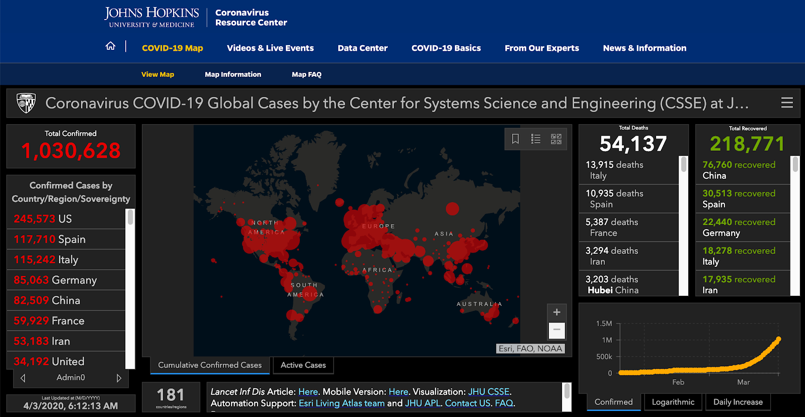Image resolution: width=805 pixels, height=417 pixels.
Task: Open Esri Living Atlas team link
Action: click(342, 403)
